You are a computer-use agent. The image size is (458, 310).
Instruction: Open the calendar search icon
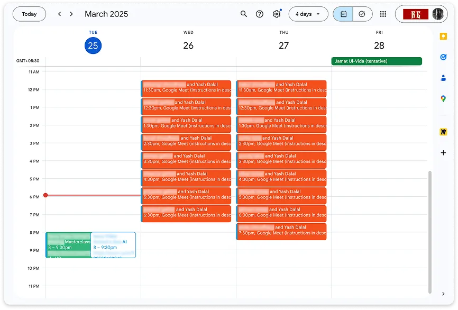click(x=244, y=14)
